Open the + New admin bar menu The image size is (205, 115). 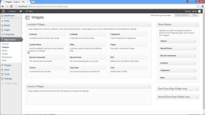(29, 11)
